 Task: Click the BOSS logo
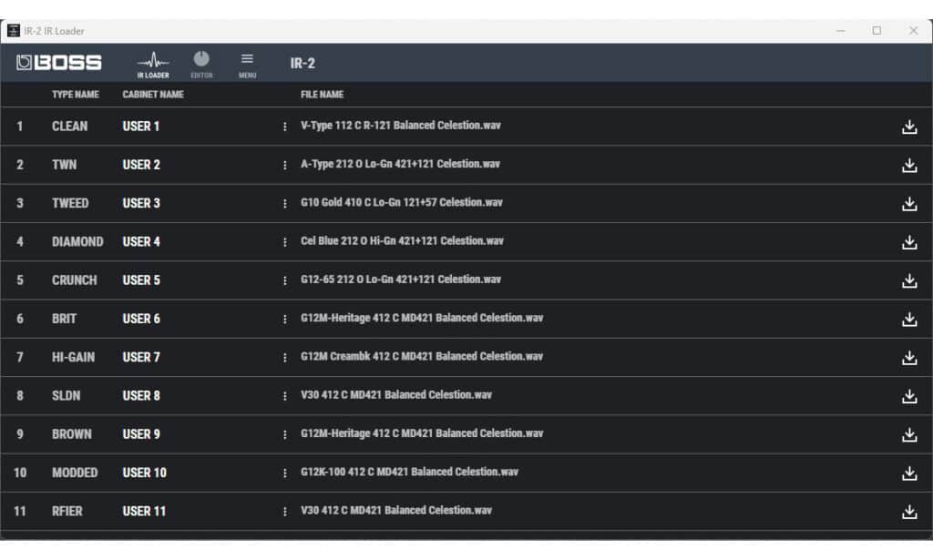click(59, 63)
